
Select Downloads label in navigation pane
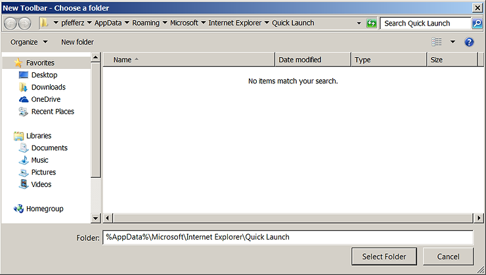click(49, 87)
